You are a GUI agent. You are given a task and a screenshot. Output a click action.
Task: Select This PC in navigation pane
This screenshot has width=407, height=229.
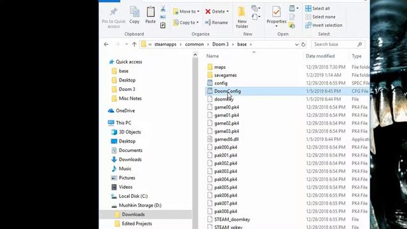(x=123, y=123)
